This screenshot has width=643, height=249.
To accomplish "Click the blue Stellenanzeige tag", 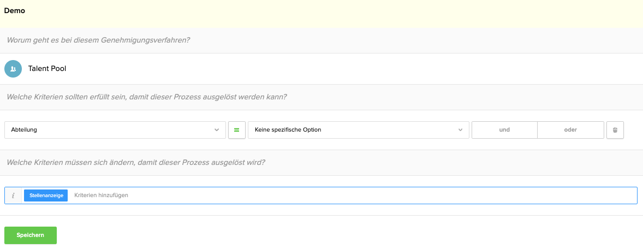I will click(46, 195).
